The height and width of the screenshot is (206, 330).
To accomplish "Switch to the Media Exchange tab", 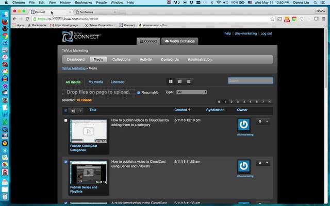I will tap(181, 41).
